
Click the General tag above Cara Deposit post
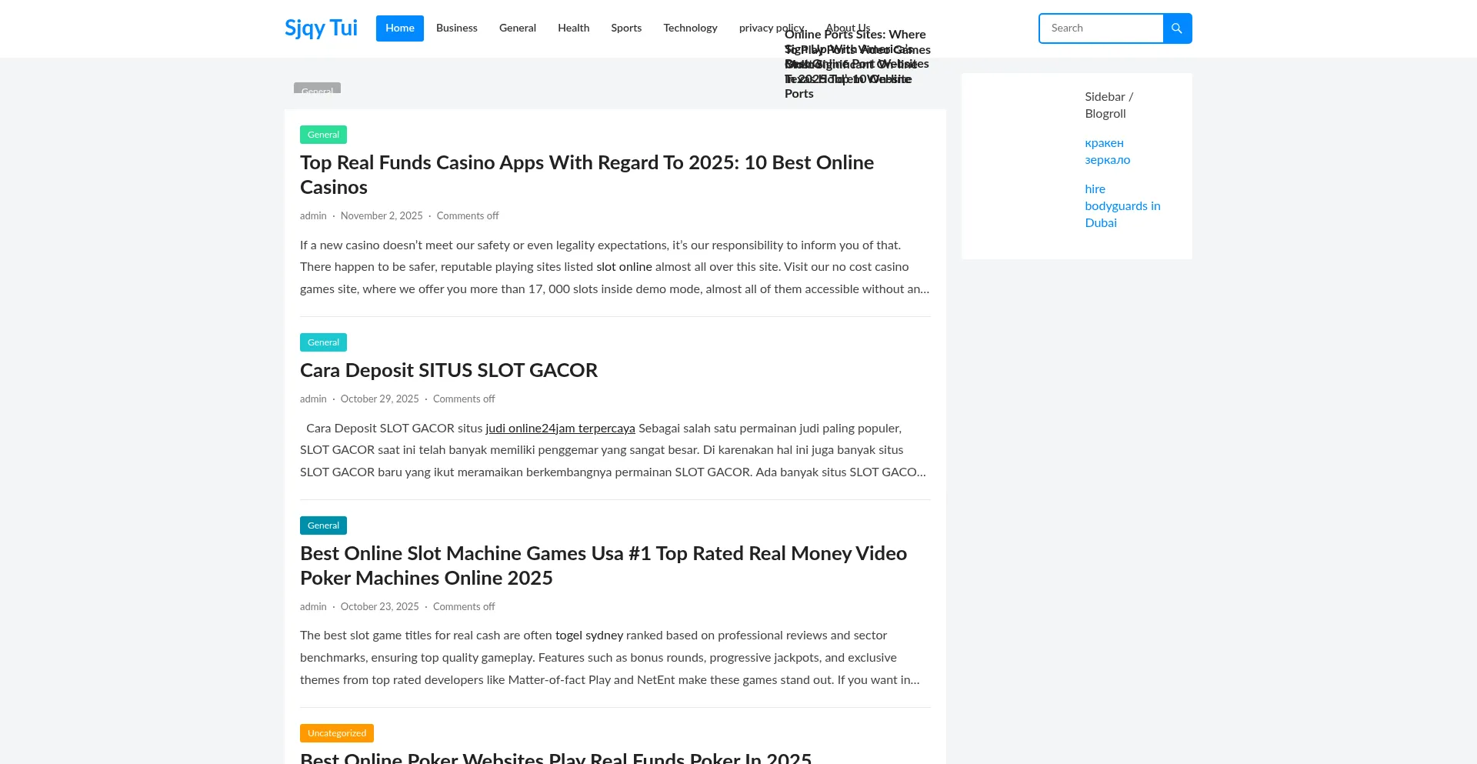[323, 342]
